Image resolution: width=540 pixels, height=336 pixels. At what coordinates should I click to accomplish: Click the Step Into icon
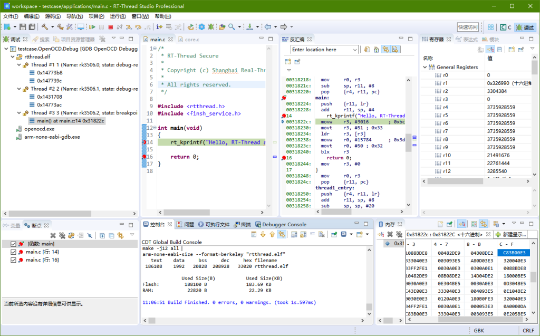129,27
